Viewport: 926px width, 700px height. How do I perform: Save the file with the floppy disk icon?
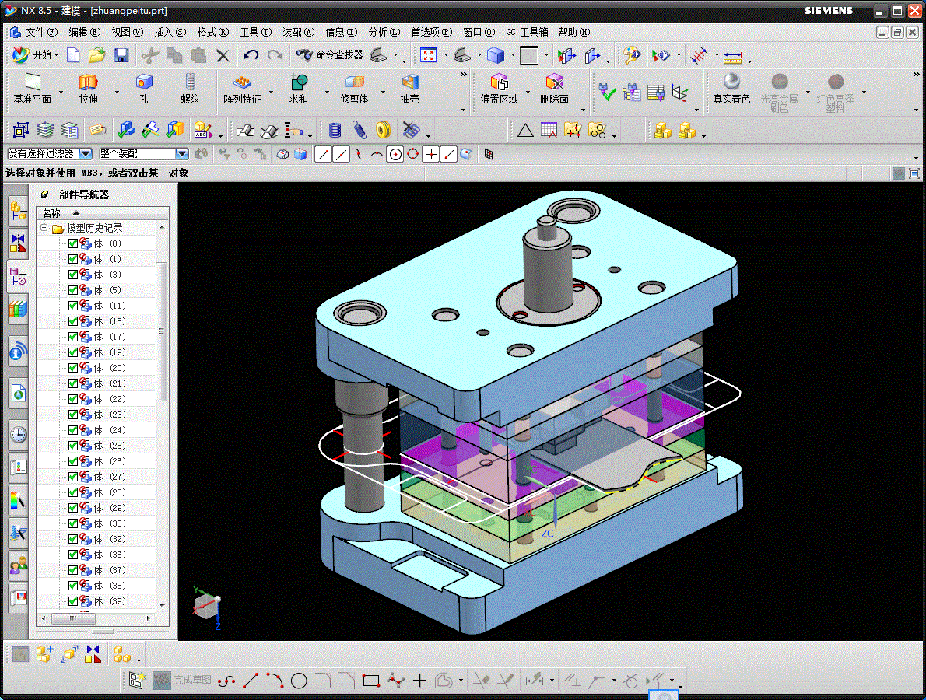point(121,55)
